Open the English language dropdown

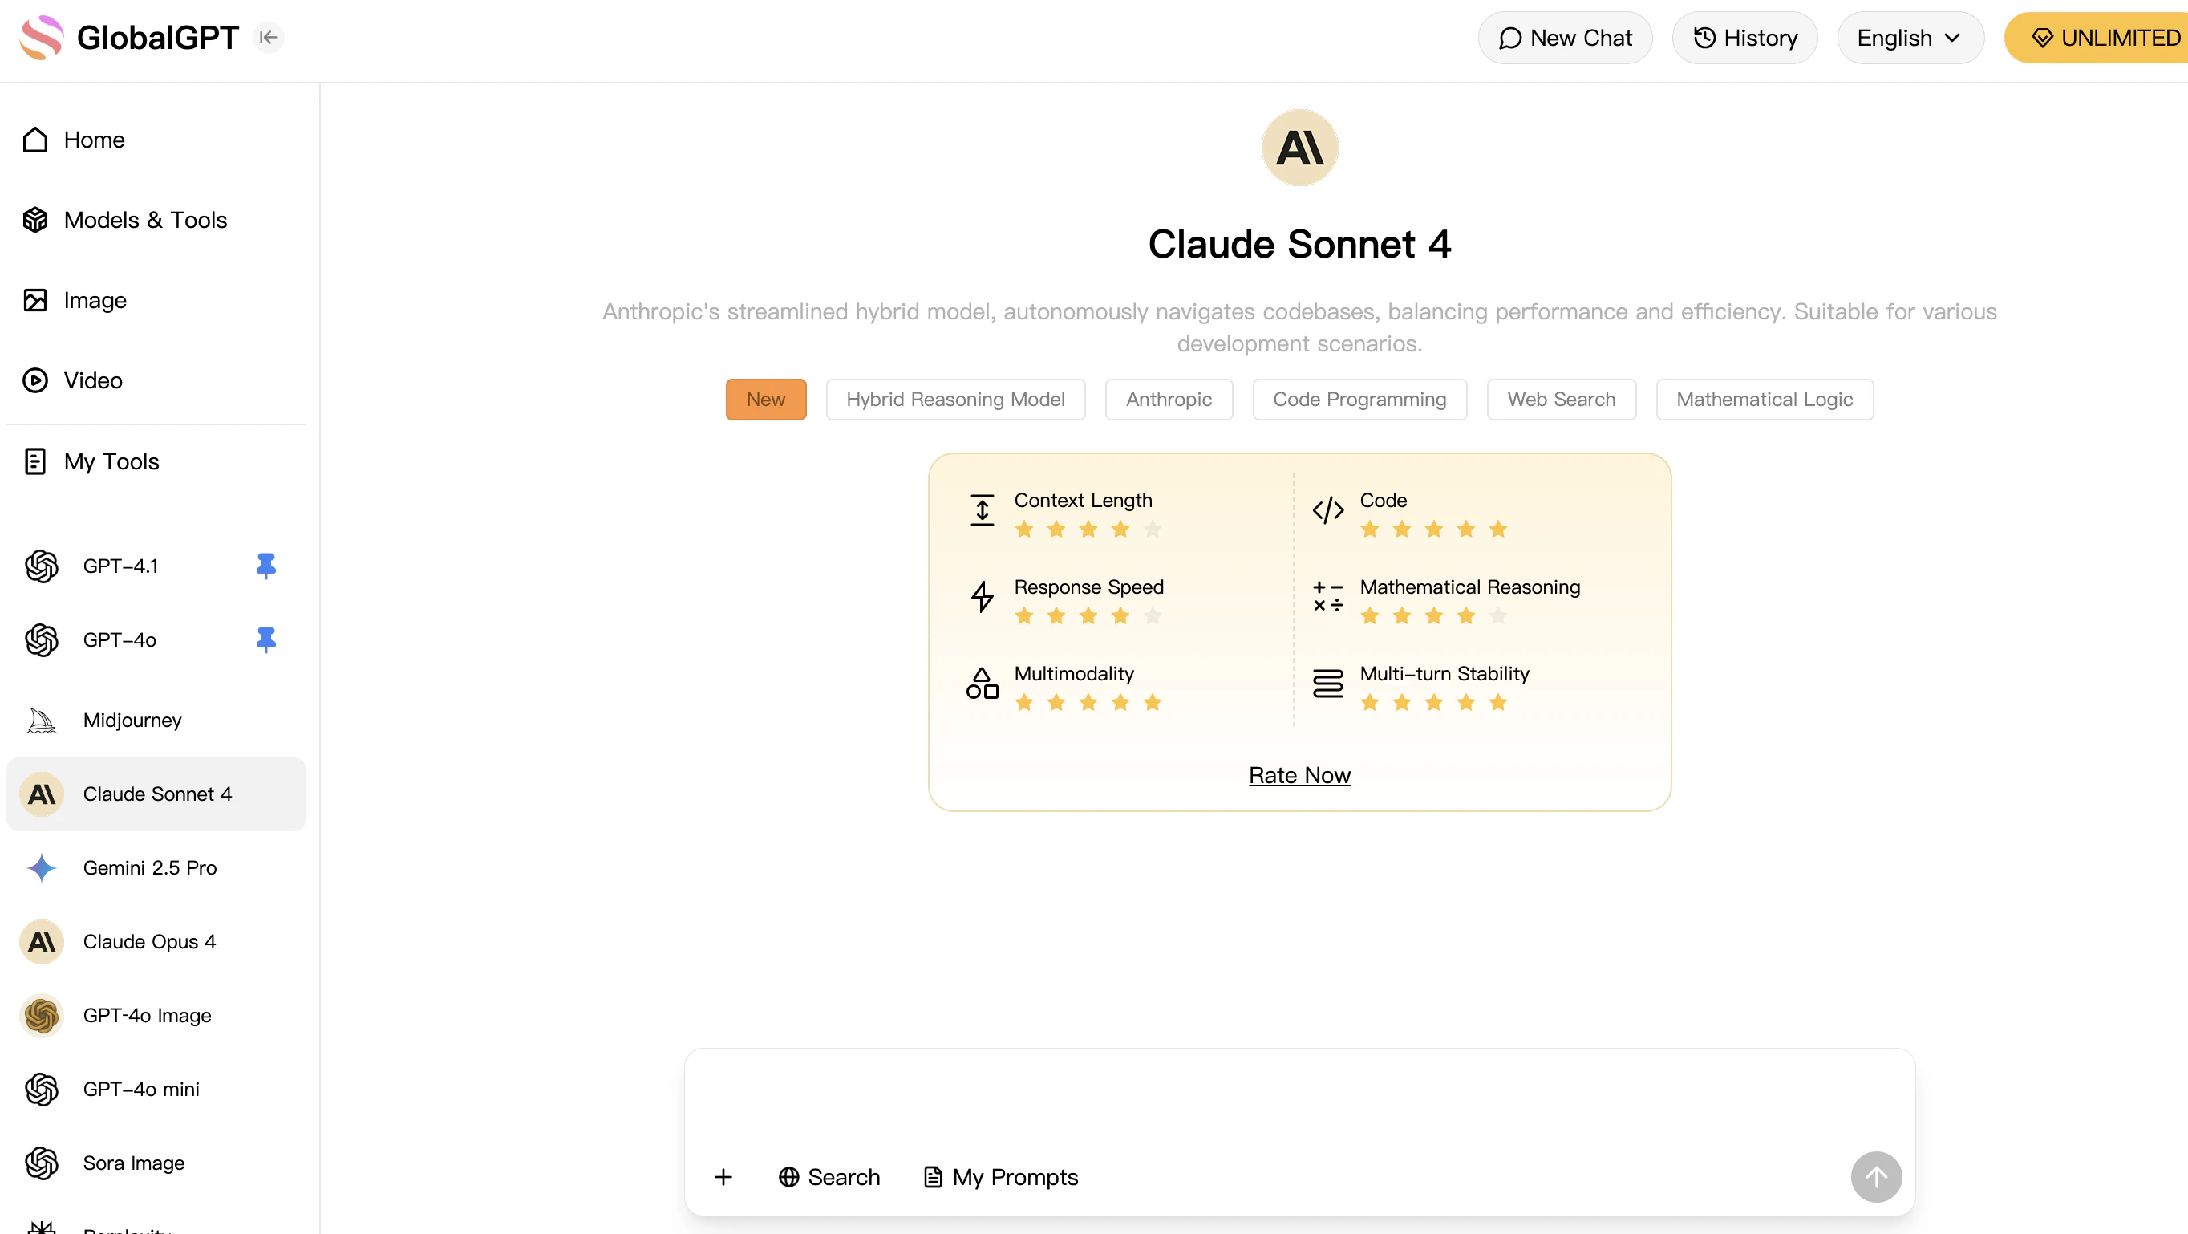(1910, 38)
